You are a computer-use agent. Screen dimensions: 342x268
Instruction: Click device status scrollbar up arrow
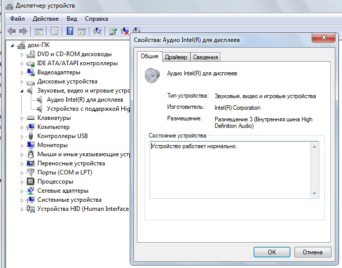[314, 147]
